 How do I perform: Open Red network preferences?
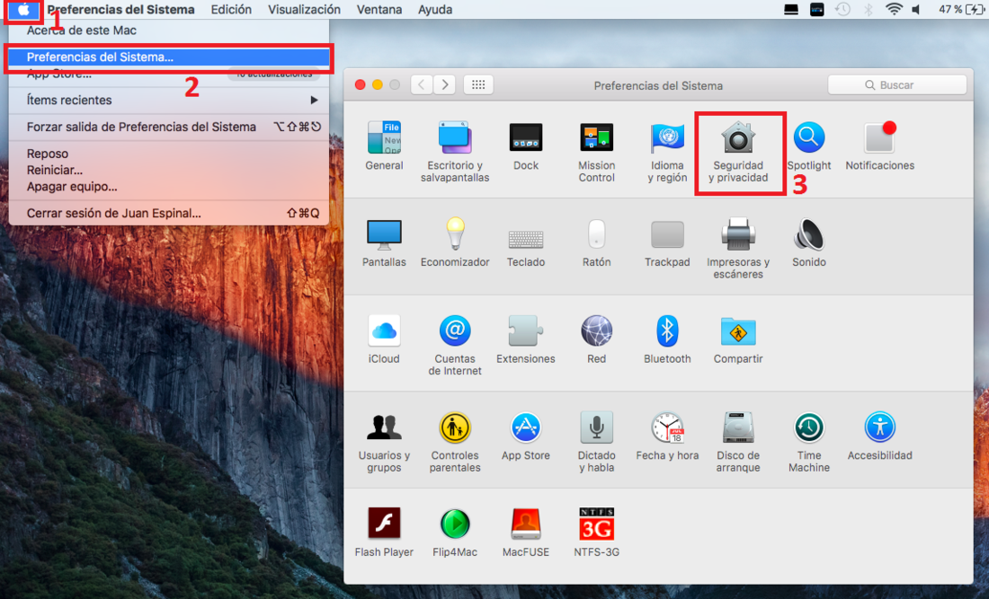click(x=596, y=339)
